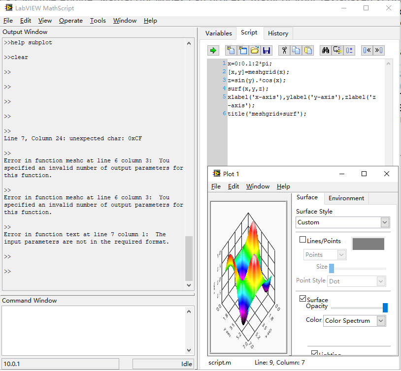The height and width of the screenshot is (371, 401).
Task: Click script line title('meshgrid+surf');
Action: [267, 114]
